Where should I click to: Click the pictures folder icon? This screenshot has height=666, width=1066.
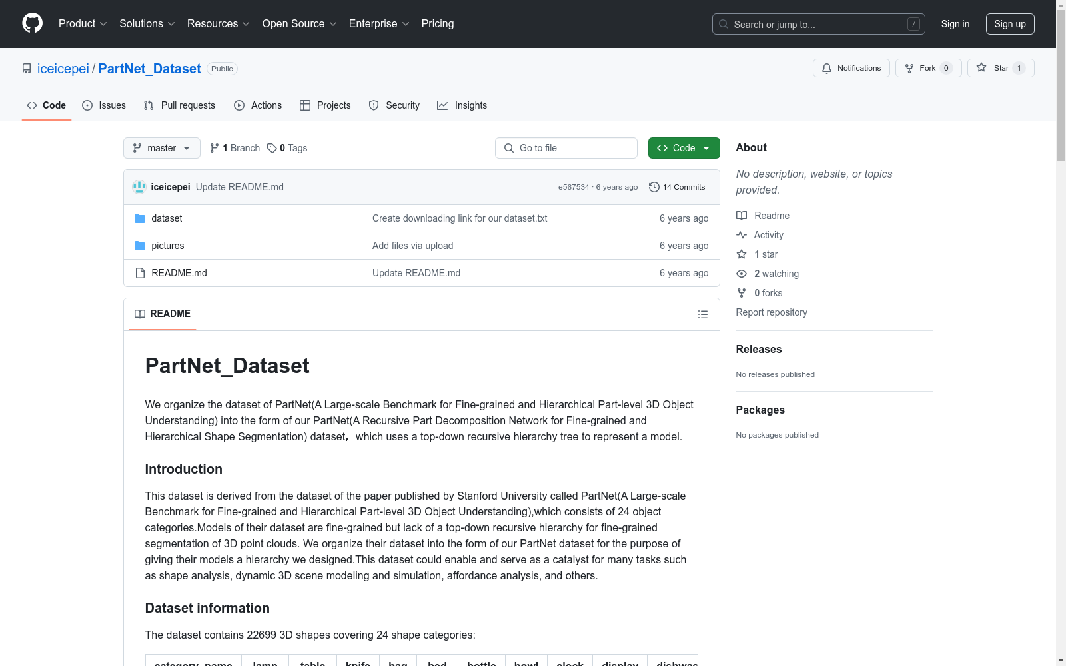[140, 246]
